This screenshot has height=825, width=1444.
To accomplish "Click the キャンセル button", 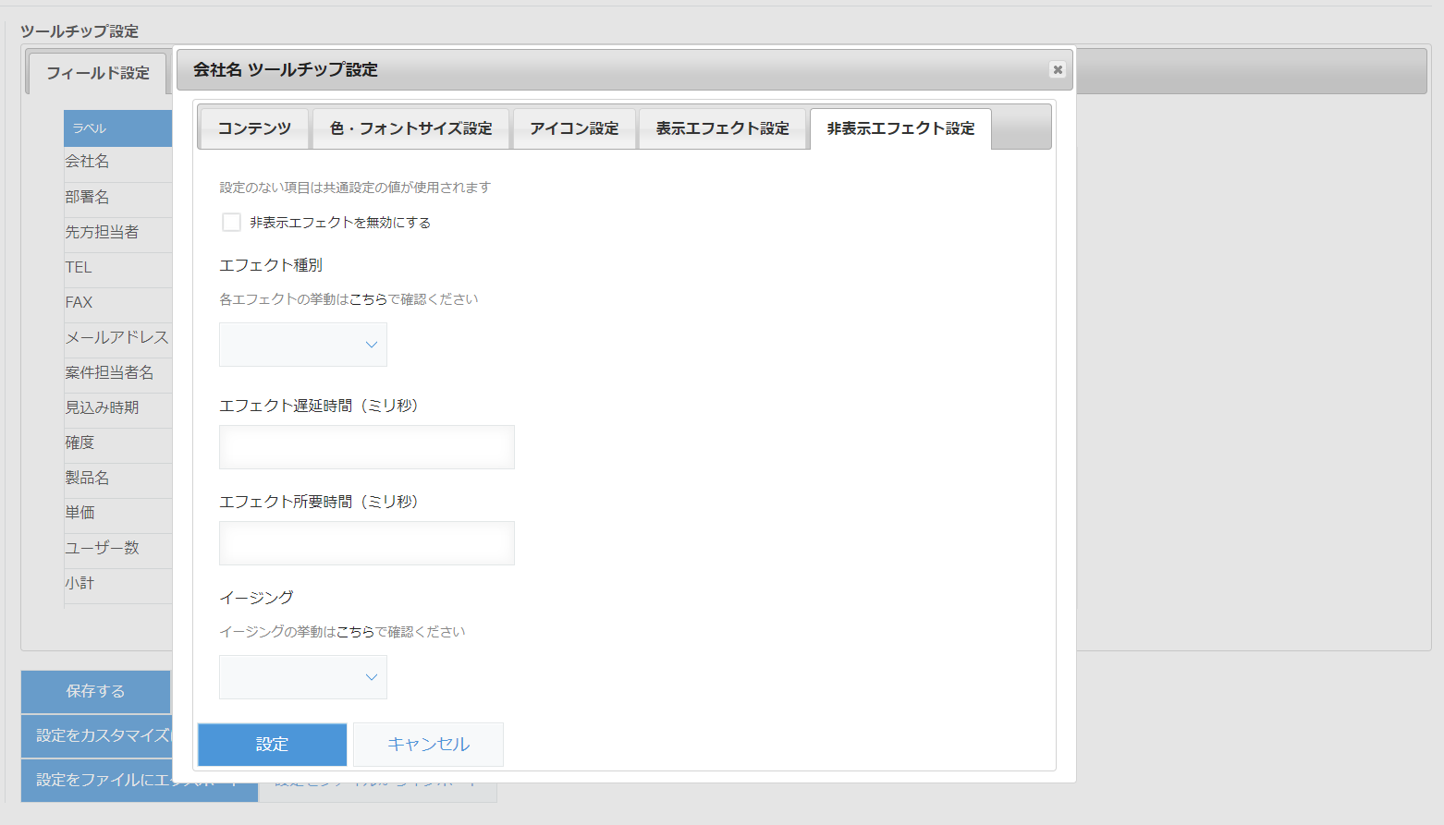I will tap(427, 744).
